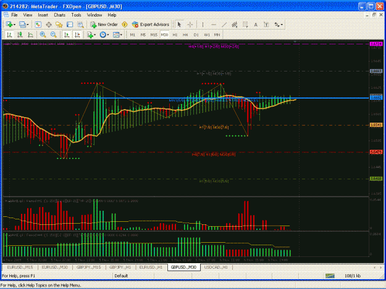Switch to the EURUSD.,M15 chart tab
This screenshot has width=386, height=289.
pyautogui.click(x=20, y=267)
